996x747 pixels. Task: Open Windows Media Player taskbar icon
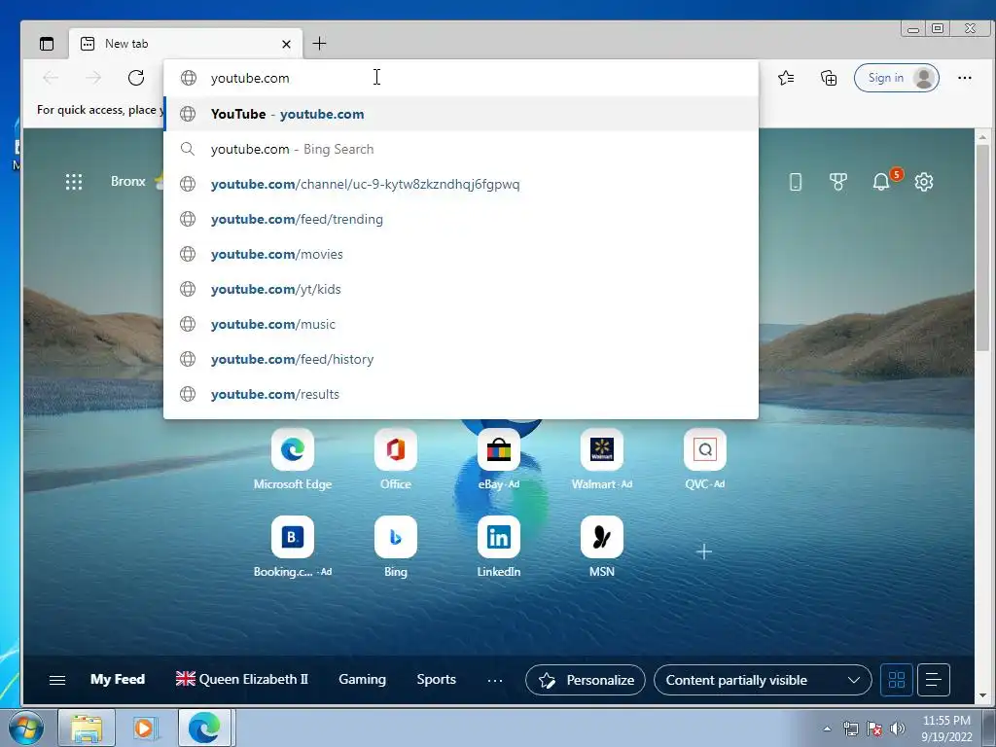[145, 728]
